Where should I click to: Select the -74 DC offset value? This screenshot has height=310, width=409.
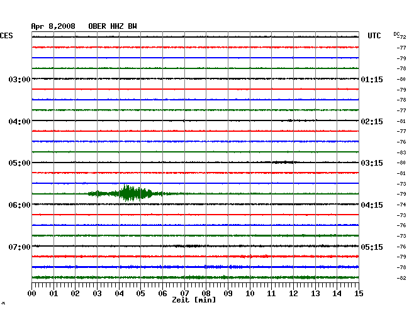pyautogui.click(x=401, y=205)
